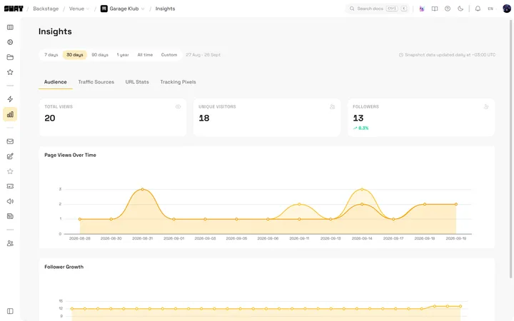Screen dimensions: 514x321
Task: Open the save disk icon in sidebar
Action: 10,216
